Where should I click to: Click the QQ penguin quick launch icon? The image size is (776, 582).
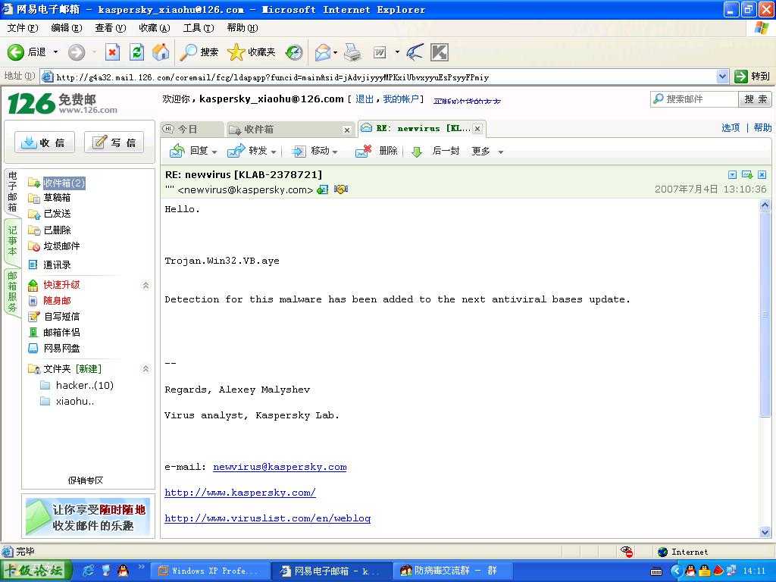[124, 571]
